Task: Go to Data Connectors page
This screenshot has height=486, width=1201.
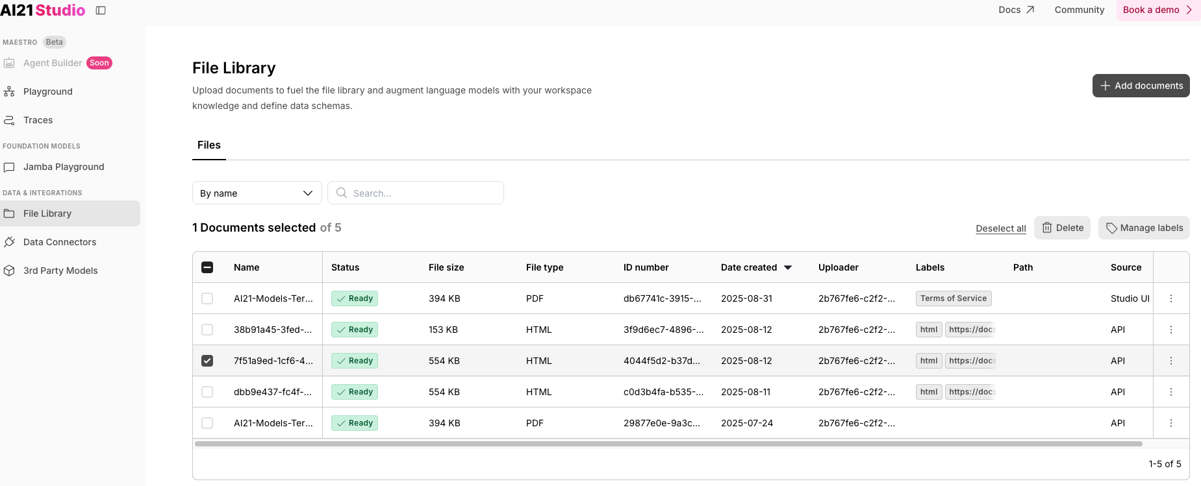Action: 60,242
